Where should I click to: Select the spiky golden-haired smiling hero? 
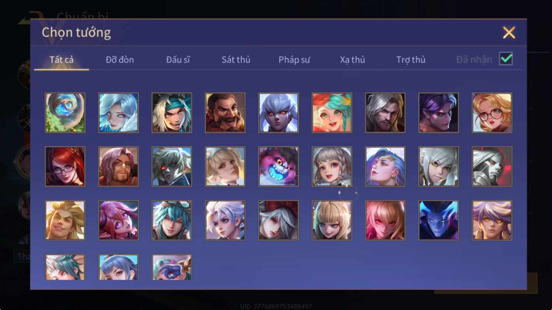click(x=65, y=220)
